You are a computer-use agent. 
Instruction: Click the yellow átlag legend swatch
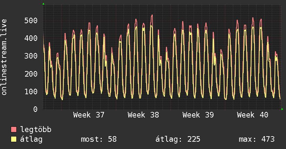(14, 139)
